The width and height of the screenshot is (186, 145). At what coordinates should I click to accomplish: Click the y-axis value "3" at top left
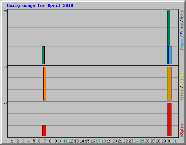click(5, 11)
